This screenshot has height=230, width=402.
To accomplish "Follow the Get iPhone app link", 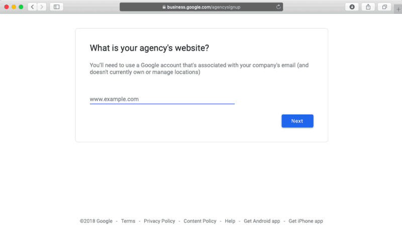I will click(x=306, y=221).
